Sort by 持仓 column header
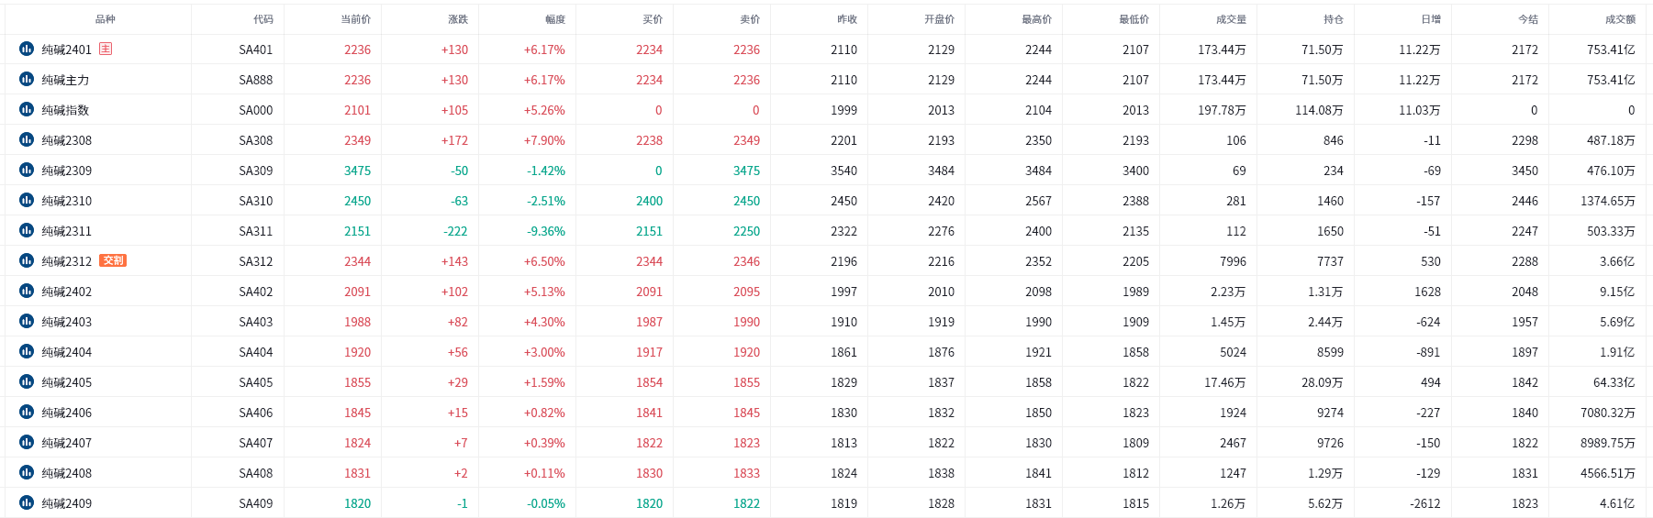Screen dimensions: 1653x518 click(x=1334, y=19)
